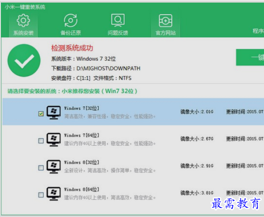Viewport: 264px width, 217px height.
Task: Click the 镜像大小:2.67G value
Action: [197, 139]
